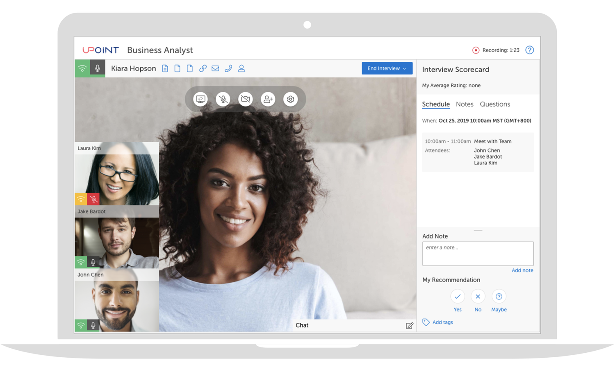Open Kiara Hopson's resume document icon
The image size is (615, 372).
pyautogui.click(x=165, y=68)
